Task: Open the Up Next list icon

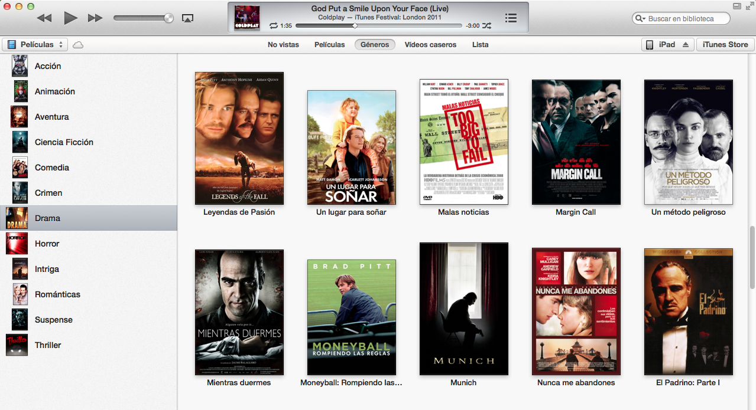Action: click(511, 18)
